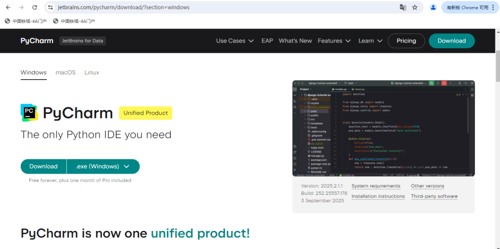Go back with the browser back arrow
The width and height of the screenshot is (500, 249).
pyautogui.click(x=8, y=7)
